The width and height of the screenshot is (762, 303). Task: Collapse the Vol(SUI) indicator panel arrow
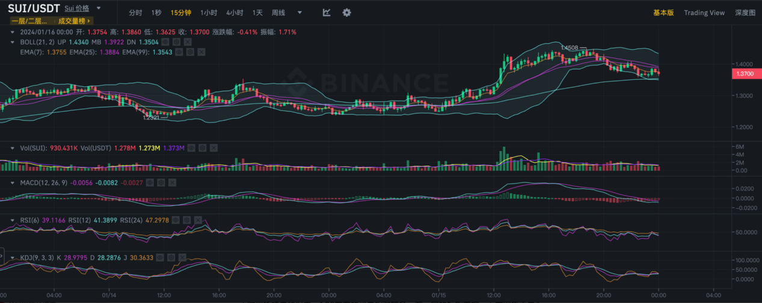pos(12,148)
